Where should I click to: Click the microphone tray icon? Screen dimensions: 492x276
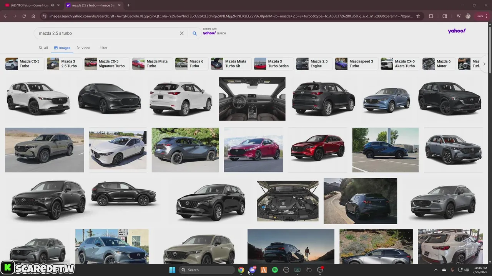click(452, 270)
